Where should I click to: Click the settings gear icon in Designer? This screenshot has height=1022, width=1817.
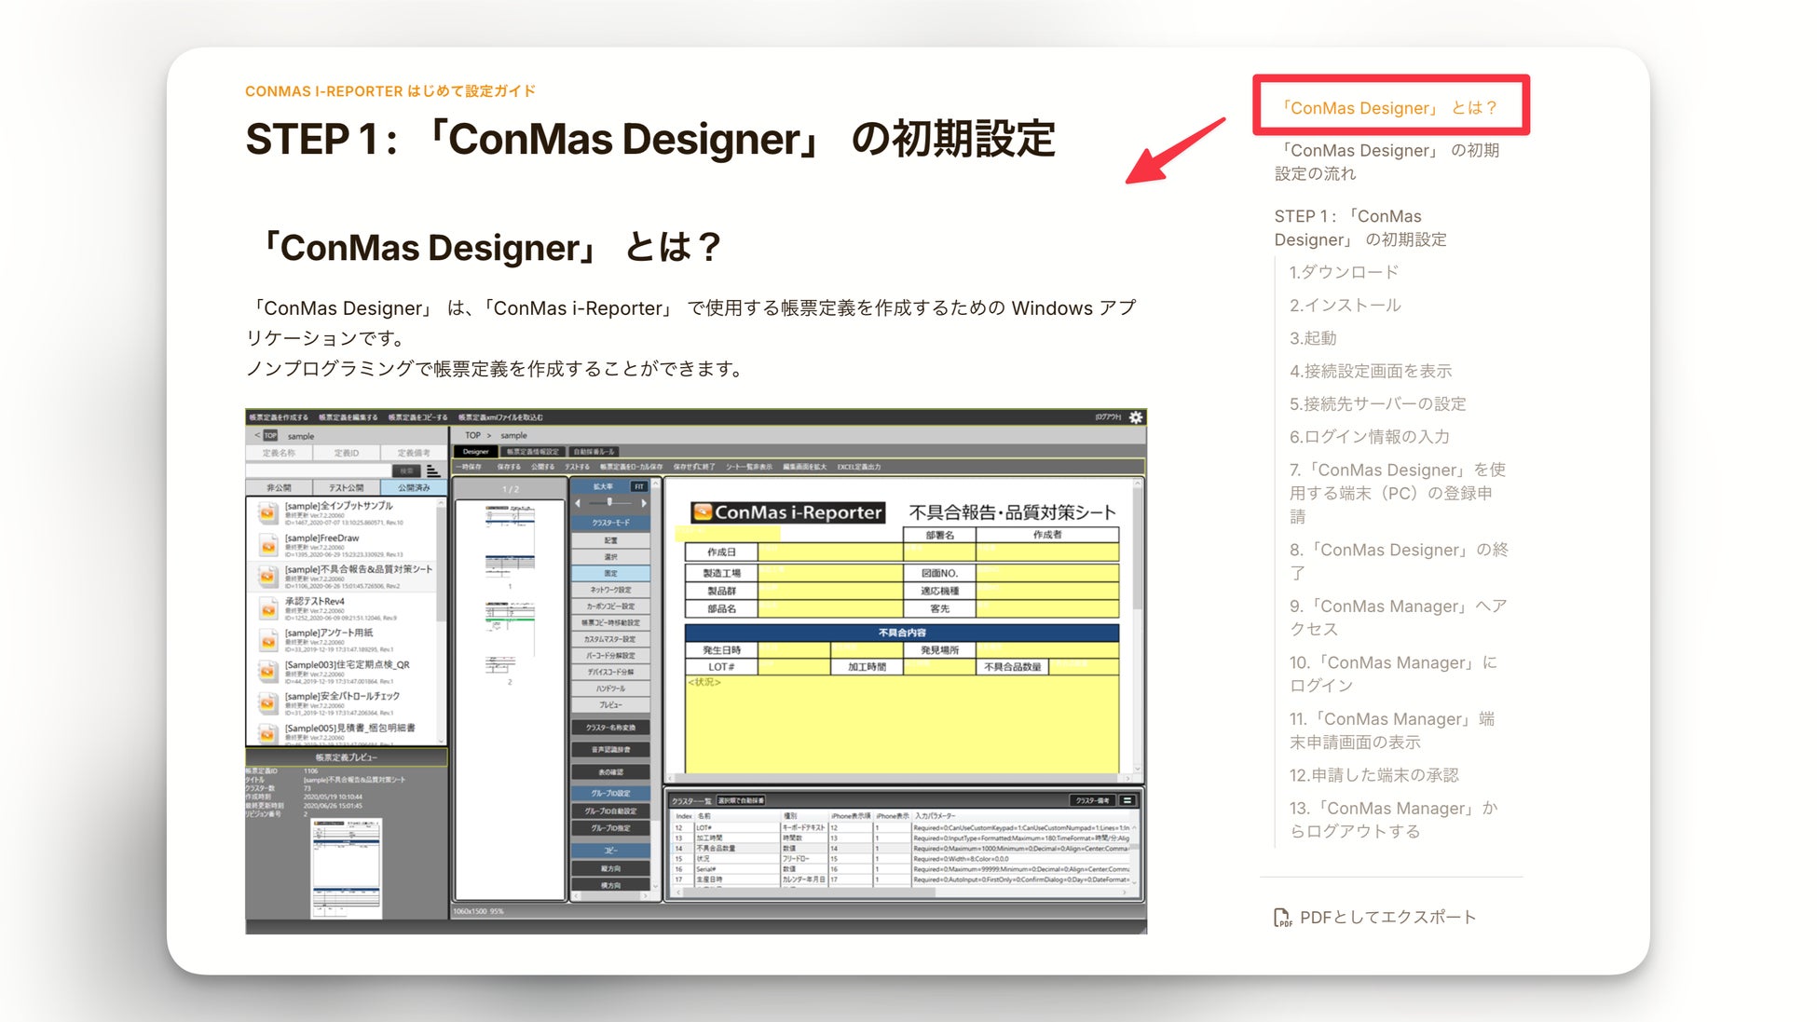[x=1135, y=417]
